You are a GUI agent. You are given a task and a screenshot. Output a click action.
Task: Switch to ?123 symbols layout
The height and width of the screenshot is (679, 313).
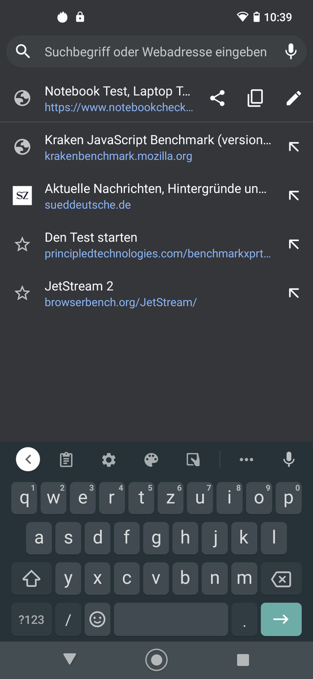tap(31, 620)
